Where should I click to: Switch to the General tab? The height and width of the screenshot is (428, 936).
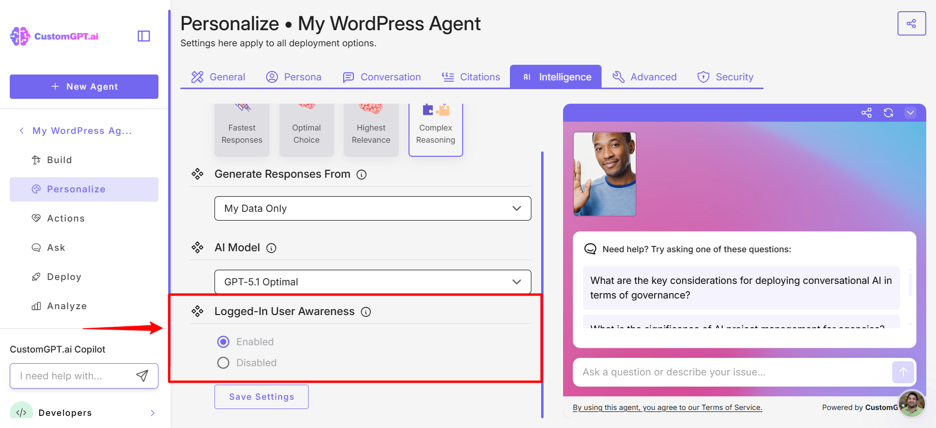click(x=218, y=77)
